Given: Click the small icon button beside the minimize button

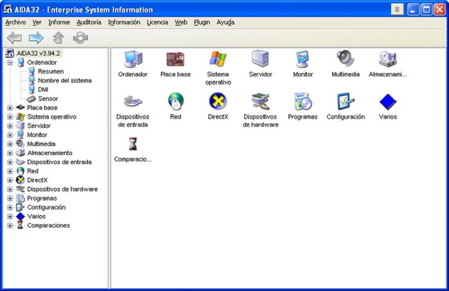Looking at the screenshot, I should (x=397, y=9).
